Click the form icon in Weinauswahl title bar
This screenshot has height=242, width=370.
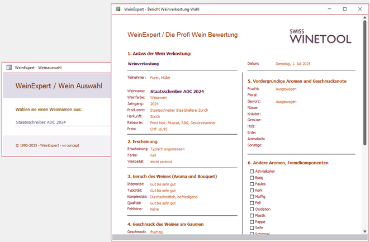9,68
